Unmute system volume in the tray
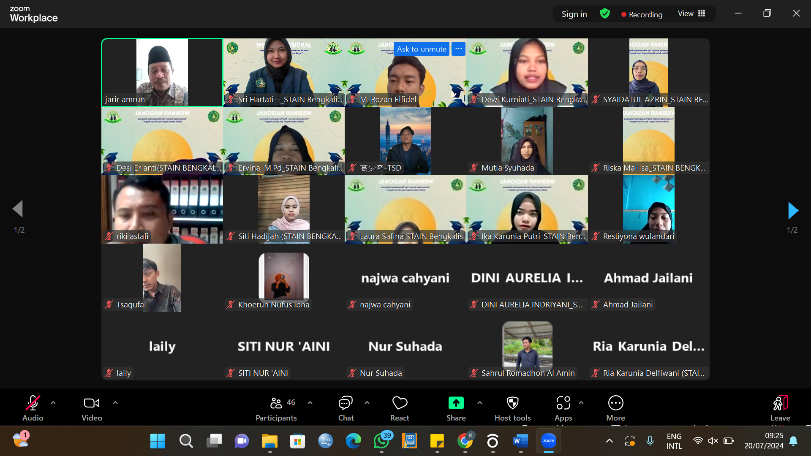The width and height of the screenshot is (811, 456). tap(713, 440)
